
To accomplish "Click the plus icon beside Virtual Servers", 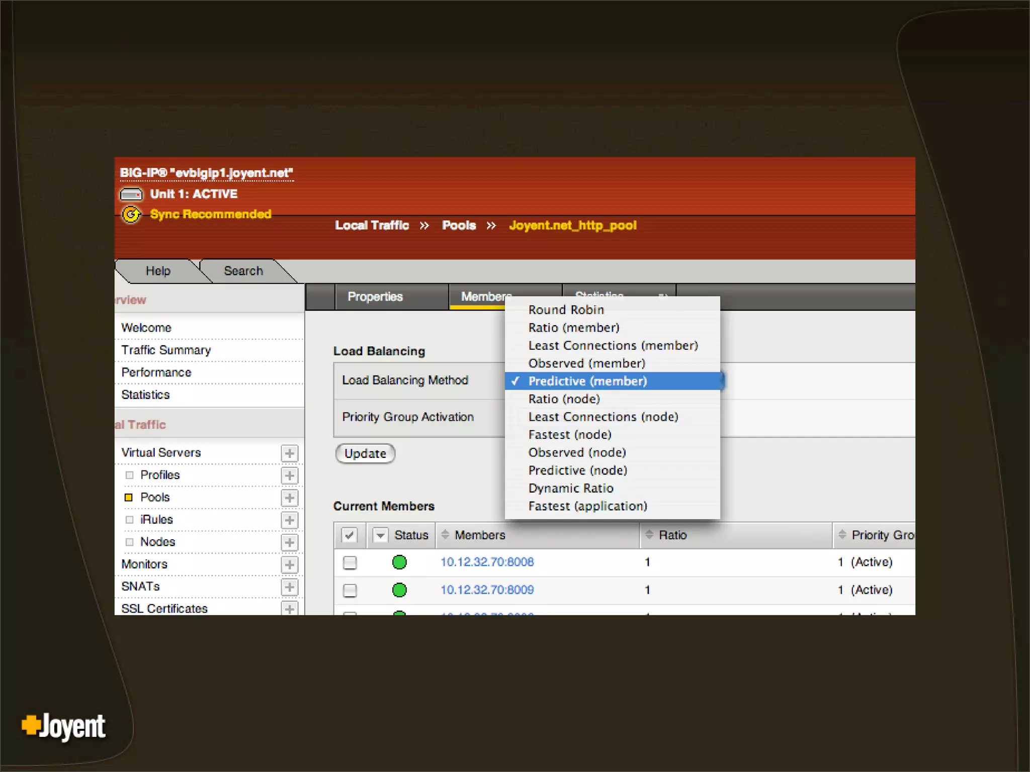I will pyautogui.click(x=289, y=453).
